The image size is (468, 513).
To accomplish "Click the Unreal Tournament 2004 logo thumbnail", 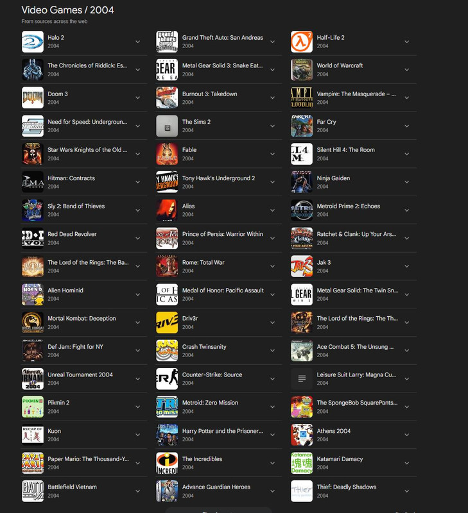I will tap(33, 378).
